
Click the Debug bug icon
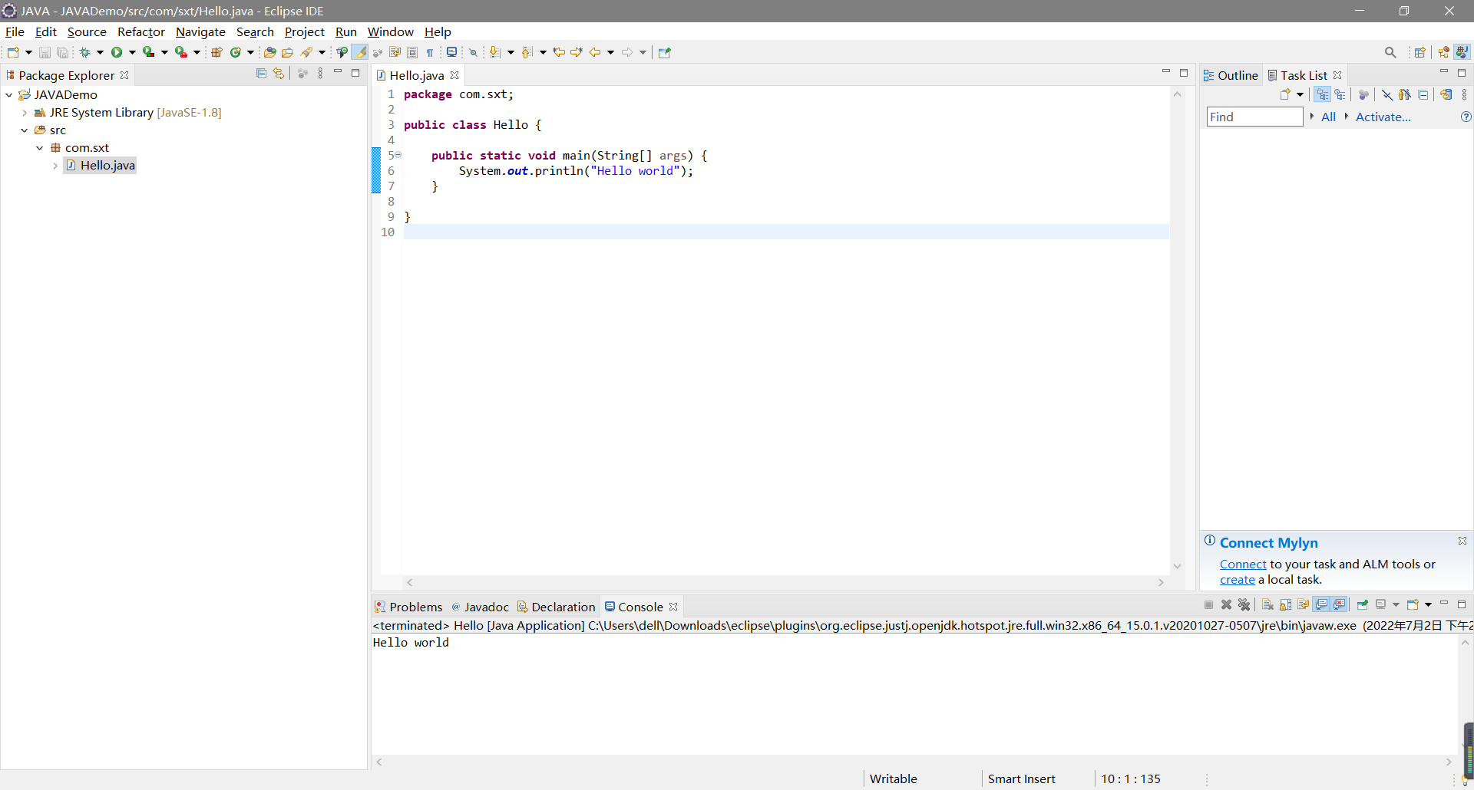tap(84, 52)
